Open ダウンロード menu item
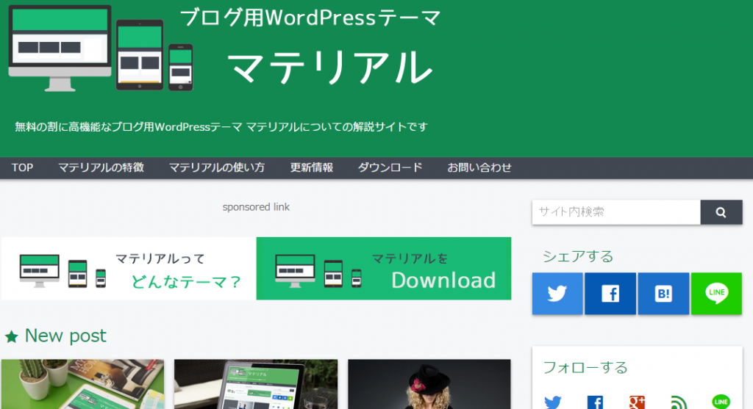This screenshot has height=409, width=753. pyautogui.click(x=390, y=168)
